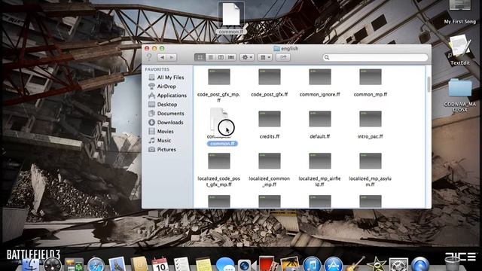This screenshot has width=482, height=271.
Task: Select localized_code_post_gfx_mp.ff file icon
Action: pyautogui.click(x=219, y=160)
